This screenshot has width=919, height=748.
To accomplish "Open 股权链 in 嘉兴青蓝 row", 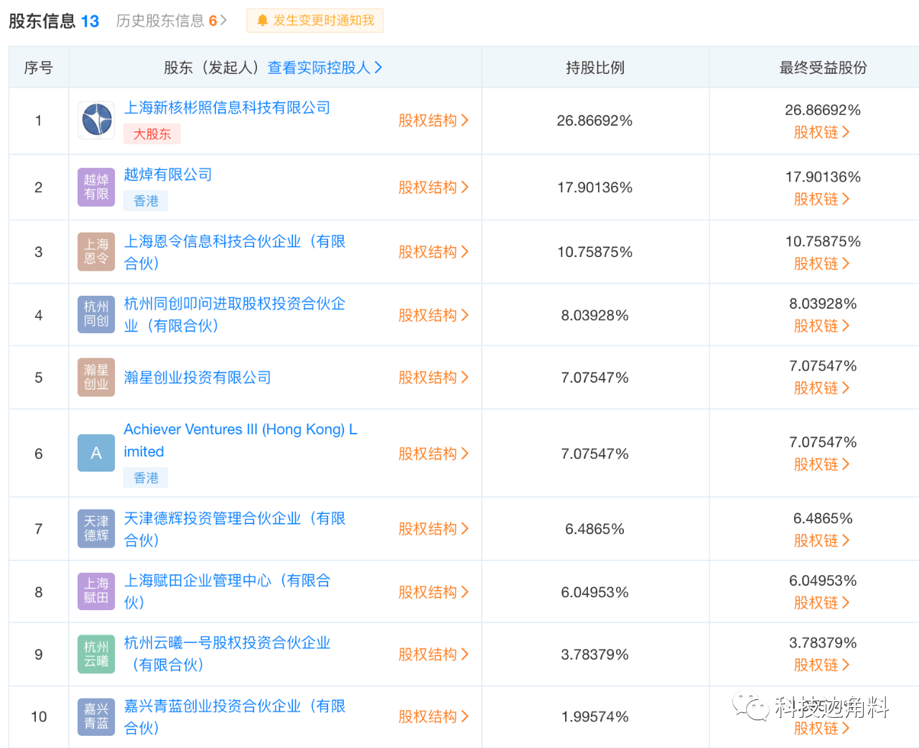I will tap(822, 728).
